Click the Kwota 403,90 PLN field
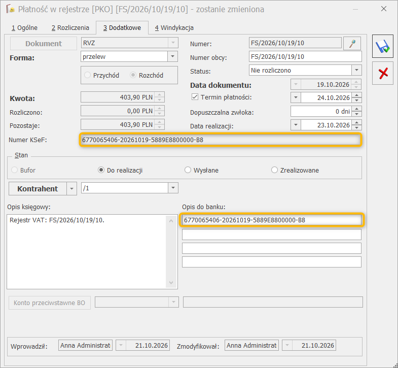Viewport: 398px width, 368px height. [118, 97]
